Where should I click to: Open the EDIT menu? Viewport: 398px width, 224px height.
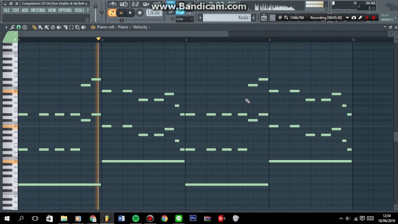[x=16, y=10]
